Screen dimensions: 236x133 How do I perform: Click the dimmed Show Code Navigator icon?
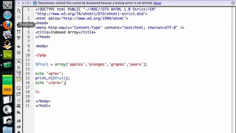tap(19, 17)
